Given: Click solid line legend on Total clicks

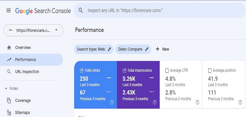Looking at the screenshot, I should 109,78.
